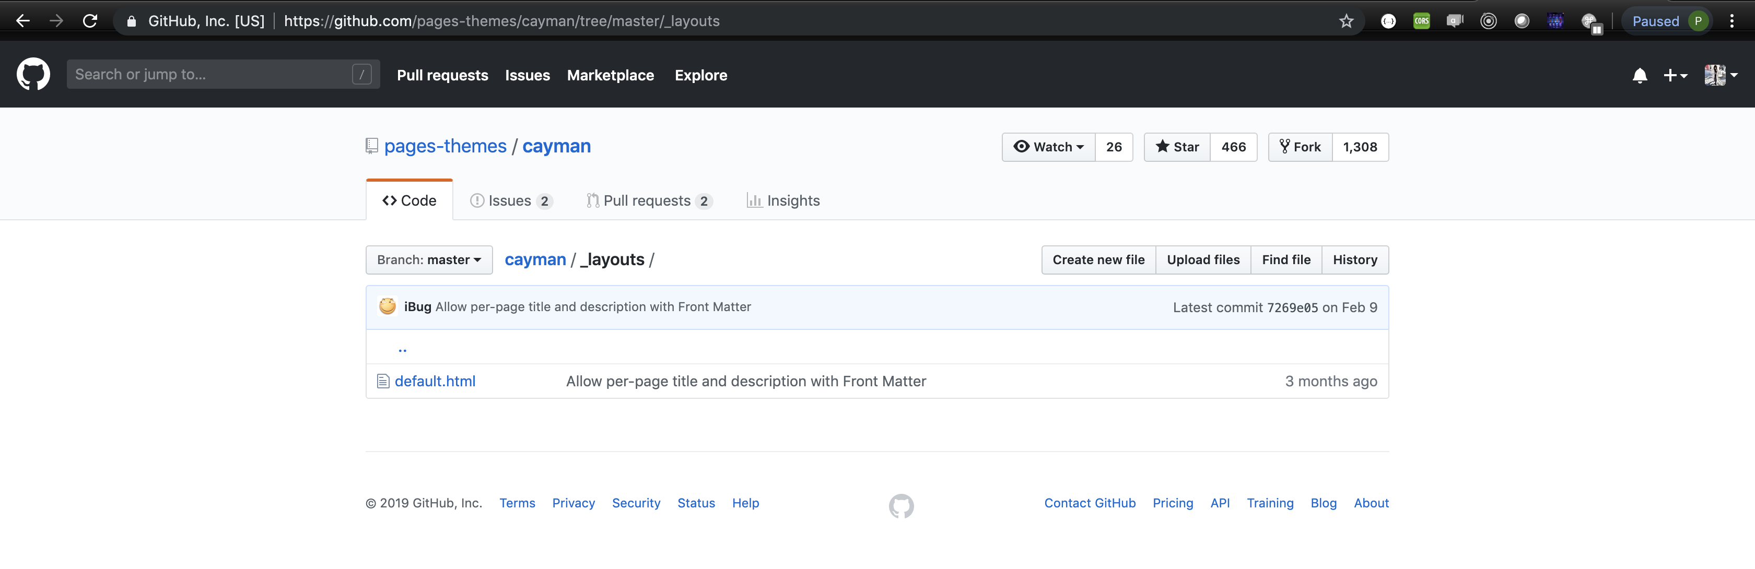Open the About footer link
Image resolution: width=1755 pixels, height=569 pixels.
point(1372,503)
